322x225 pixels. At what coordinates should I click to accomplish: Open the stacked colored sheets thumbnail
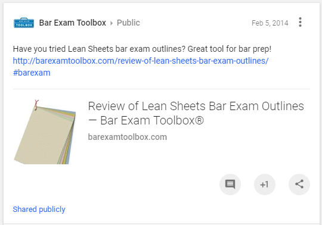(x=45, y=132)
